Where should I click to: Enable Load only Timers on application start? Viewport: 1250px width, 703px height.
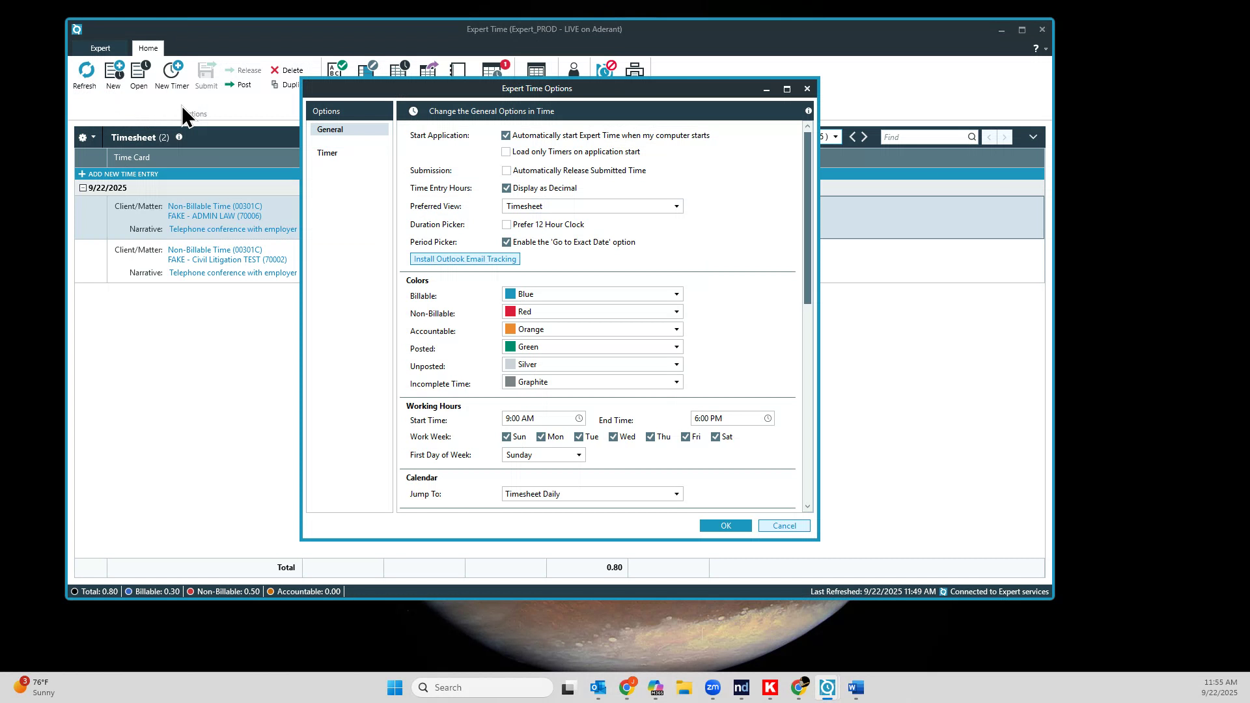(x=506, y=152)
